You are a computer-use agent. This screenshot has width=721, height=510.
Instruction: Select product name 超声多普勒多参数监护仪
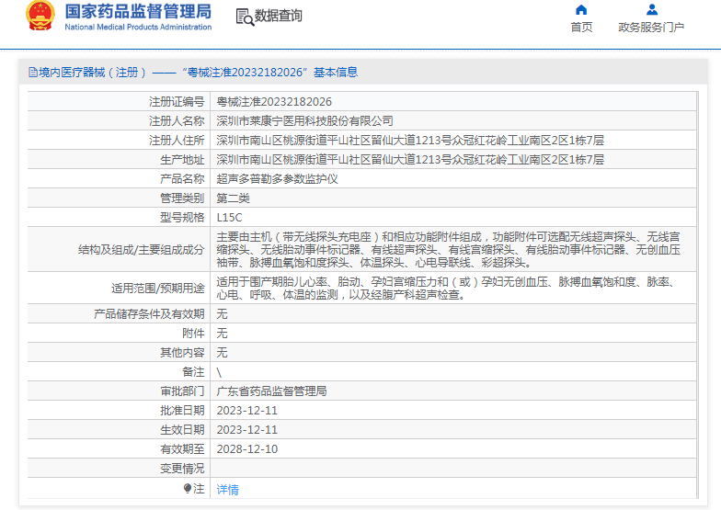[x=278, y=178]
